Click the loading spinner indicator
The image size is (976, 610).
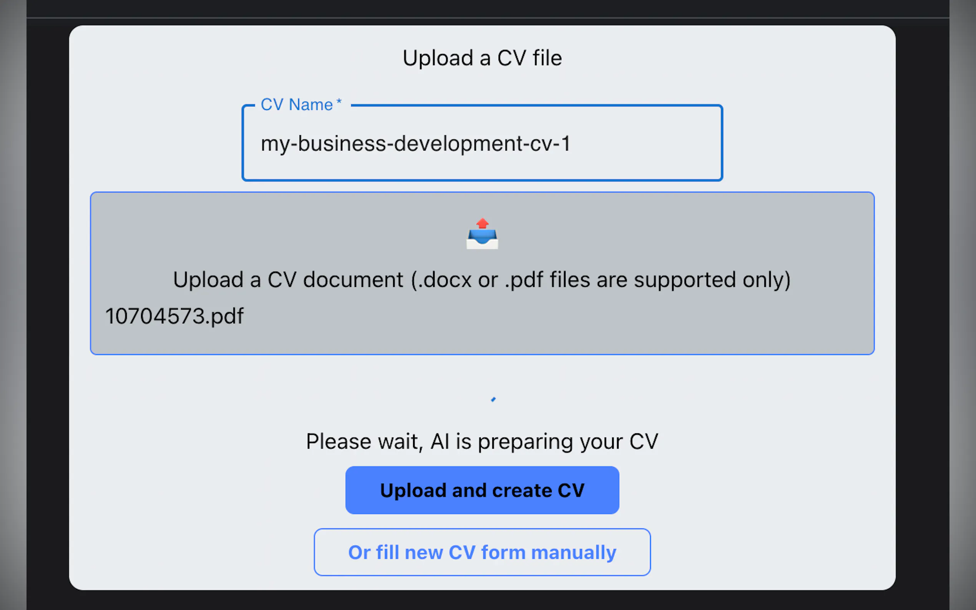pyautogui.click(x=493, y=399)
